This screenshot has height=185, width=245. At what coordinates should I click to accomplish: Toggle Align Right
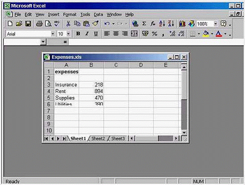pos(125,34)
